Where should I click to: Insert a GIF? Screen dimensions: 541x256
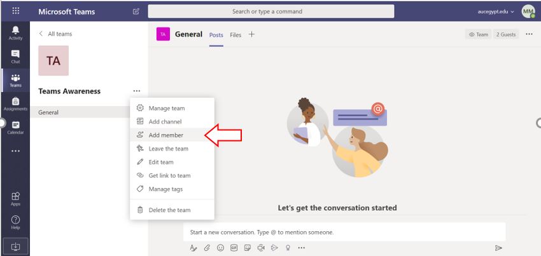(234, 248)
